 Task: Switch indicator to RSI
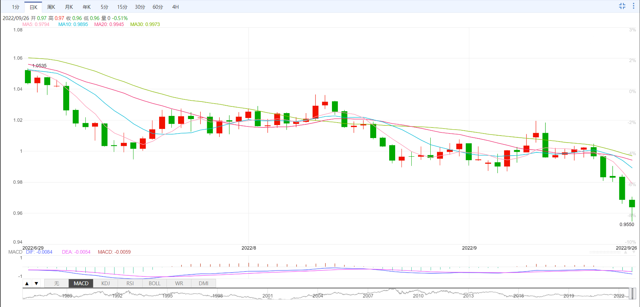tap(130, 283)
